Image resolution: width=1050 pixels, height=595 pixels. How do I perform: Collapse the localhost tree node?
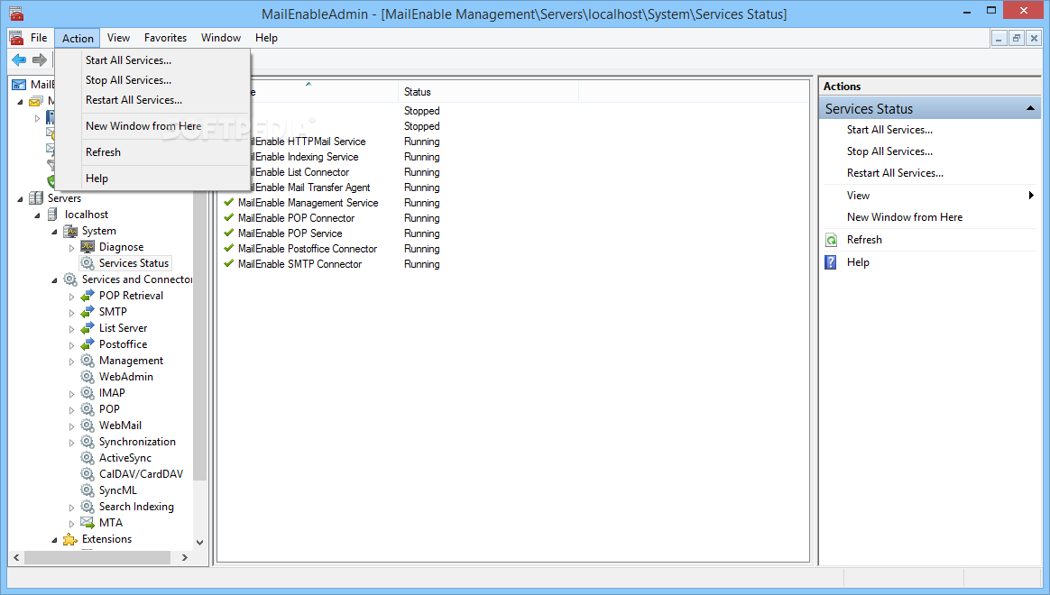click(38, 215)
